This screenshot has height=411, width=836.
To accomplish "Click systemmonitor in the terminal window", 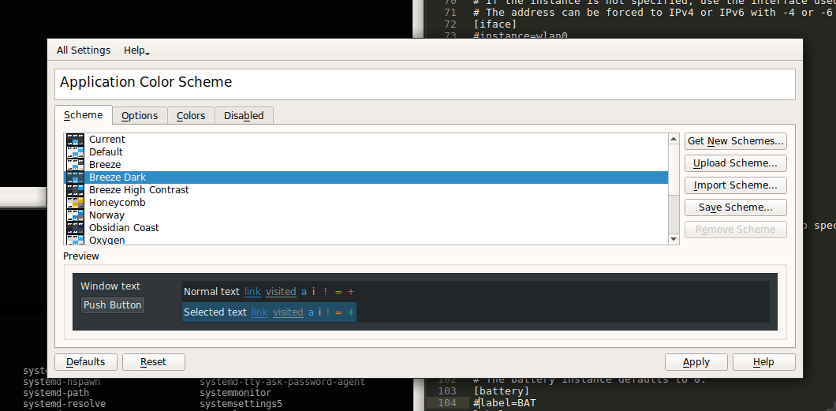I will (235, 393).
